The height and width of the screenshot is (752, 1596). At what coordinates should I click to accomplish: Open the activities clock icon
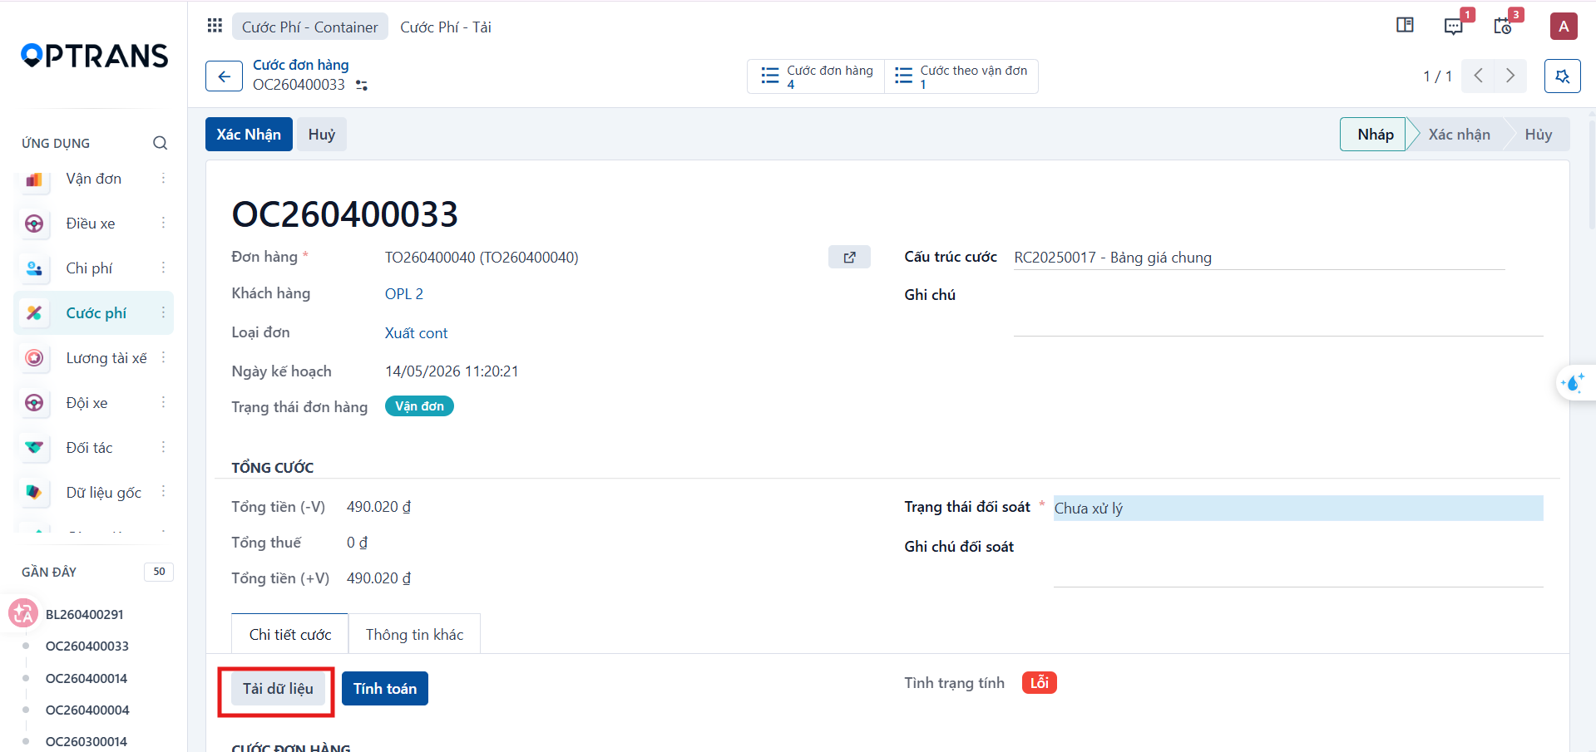(x=1502, y=26)
